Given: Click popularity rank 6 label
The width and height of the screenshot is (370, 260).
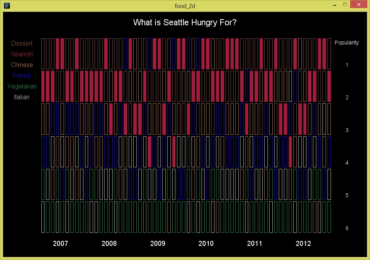Looking at the screenshot, I should click(347, 229).
